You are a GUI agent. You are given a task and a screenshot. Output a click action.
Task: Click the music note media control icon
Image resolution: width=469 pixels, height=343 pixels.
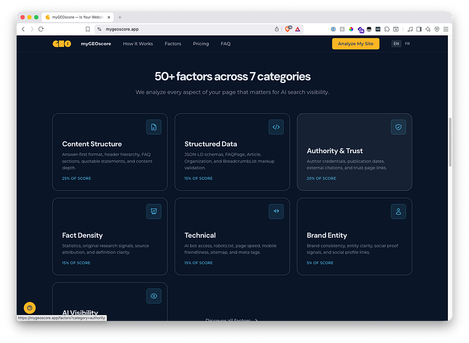(x=410, y=29)
